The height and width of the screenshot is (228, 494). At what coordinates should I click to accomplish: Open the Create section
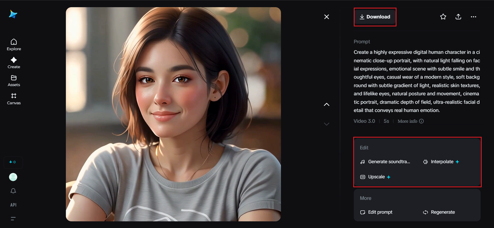click(14, 63)
